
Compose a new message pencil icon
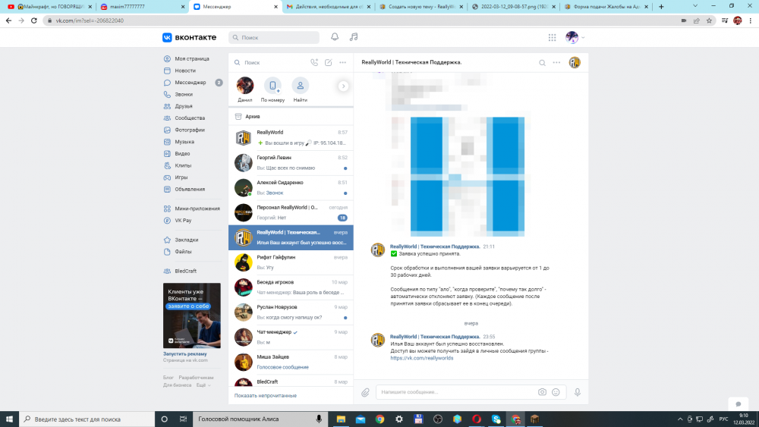[x=328, y=62]
